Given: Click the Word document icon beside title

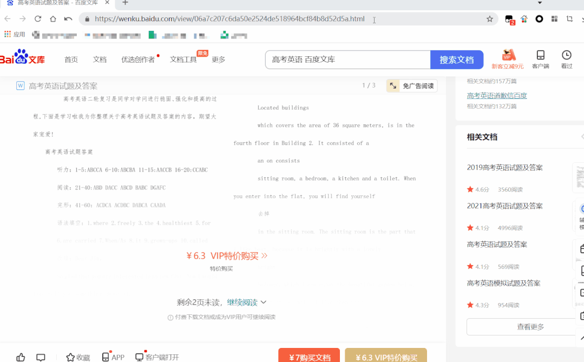Looking at the screenshot, I should pos(20,85).
